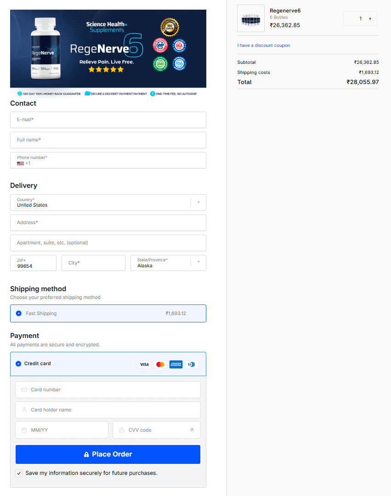Select the Visa card icon

pyautogui.click(x=144, y=364)
